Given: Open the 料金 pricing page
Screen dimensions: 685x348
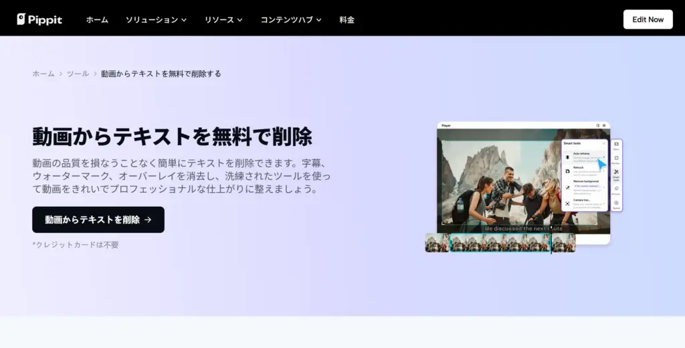Looking at the screenshot, I should [347, 19].
